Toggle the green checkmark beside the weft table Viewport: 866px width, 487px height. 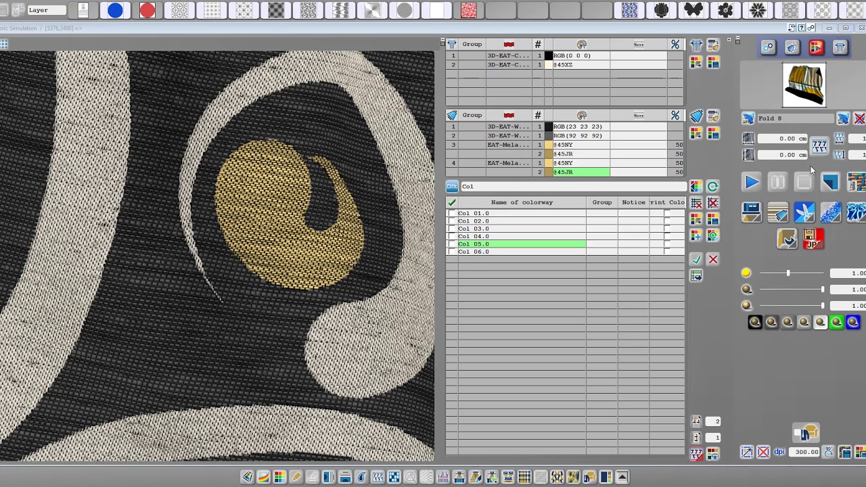(696, 259)
